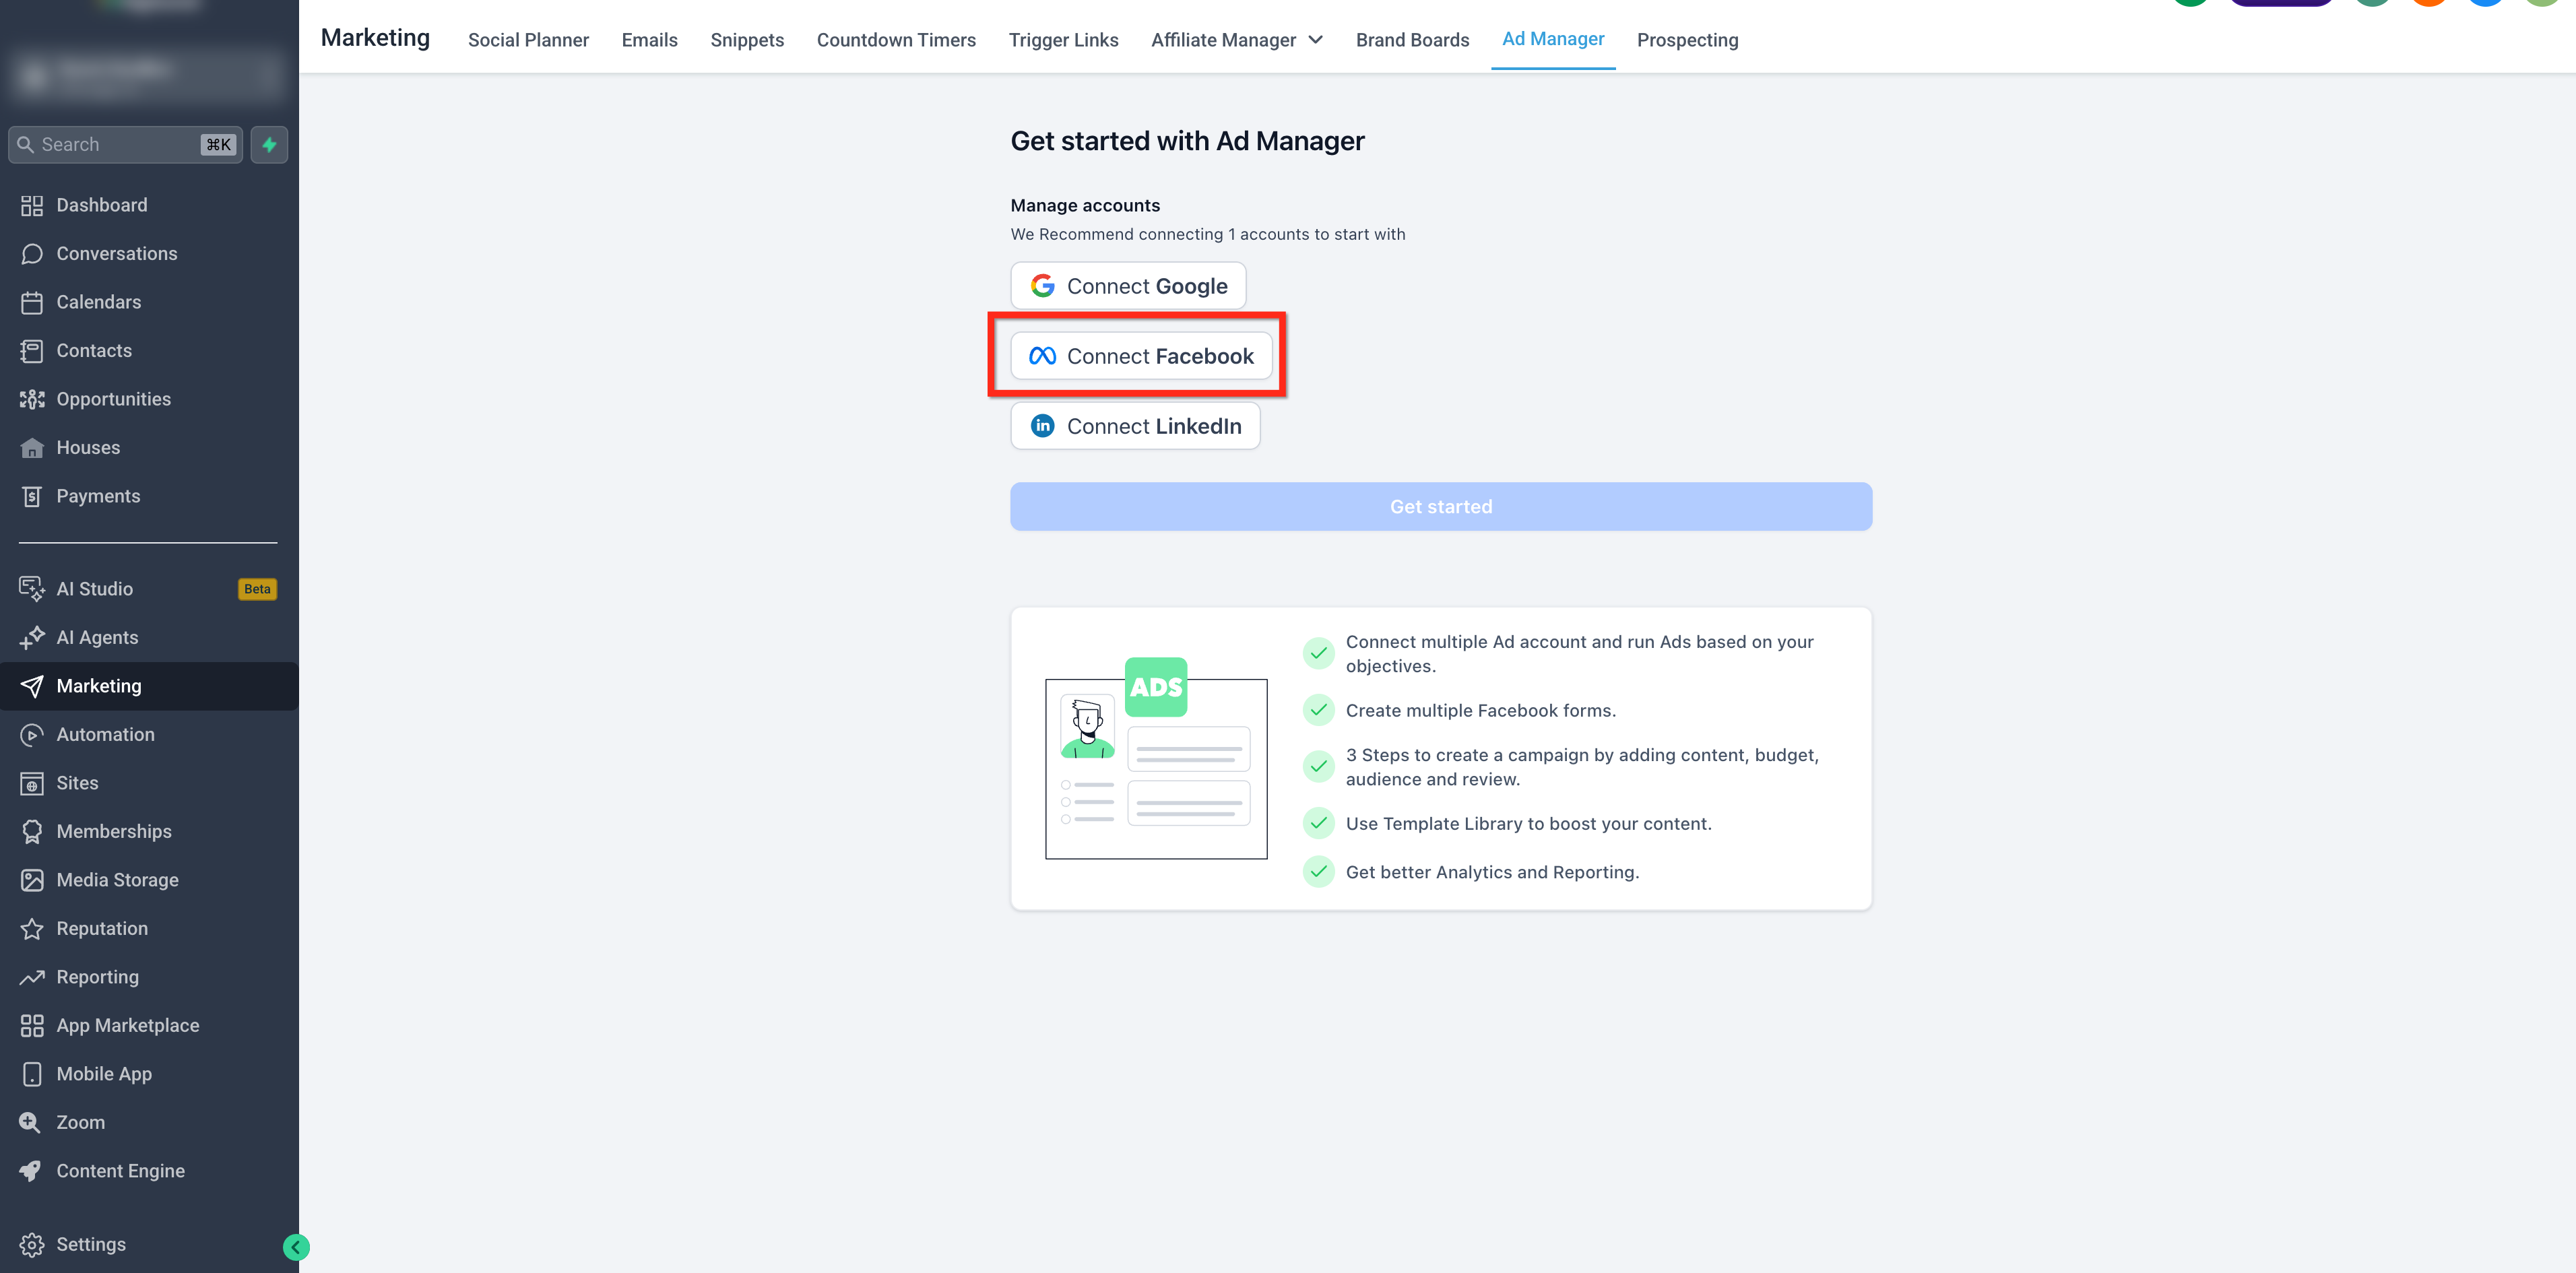Click the Media Storage image icon
The height and width of the screenshot is (1273, 2576).
[x=32, y=880]
